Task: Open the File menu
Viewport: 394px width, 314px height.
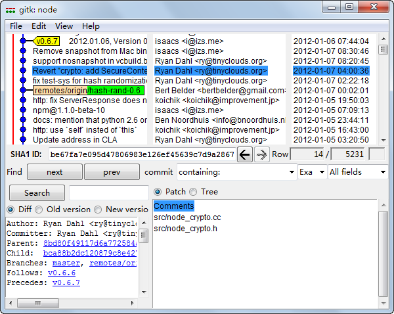Action: (16, 26)
